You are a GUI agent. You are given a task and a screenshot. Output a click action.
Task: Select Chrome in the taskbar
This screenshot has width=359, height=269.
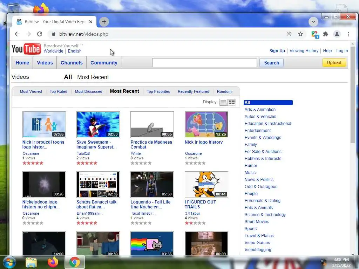pyautogui.click(x=74, y=262)
